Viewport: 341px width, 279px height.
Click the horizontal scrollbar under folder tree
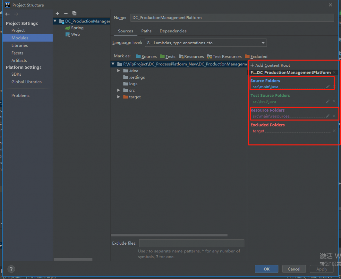169,235
